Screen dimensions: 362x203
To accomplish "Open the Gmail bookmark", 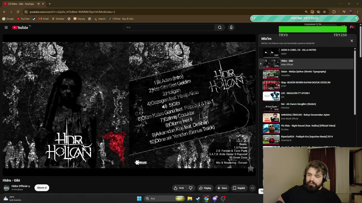I will pos(44,19).
